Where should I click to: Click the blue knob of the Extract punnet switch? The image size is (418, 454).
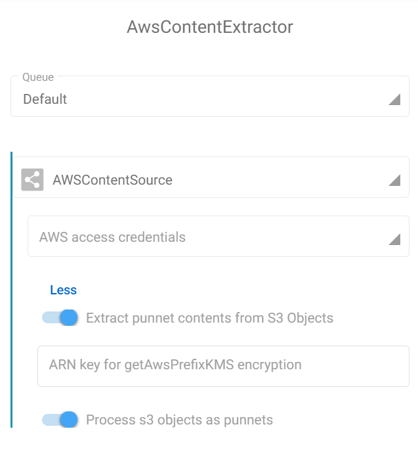69,317
